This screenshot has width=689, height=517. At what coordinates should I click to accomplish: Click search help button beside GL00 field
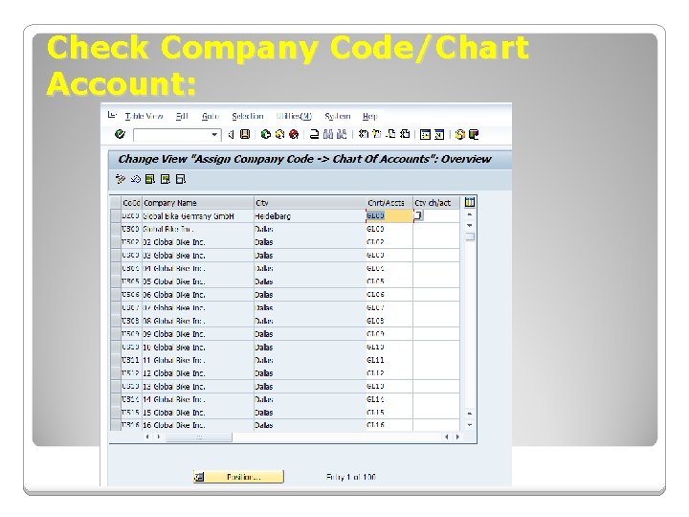(x=419, y=215)
